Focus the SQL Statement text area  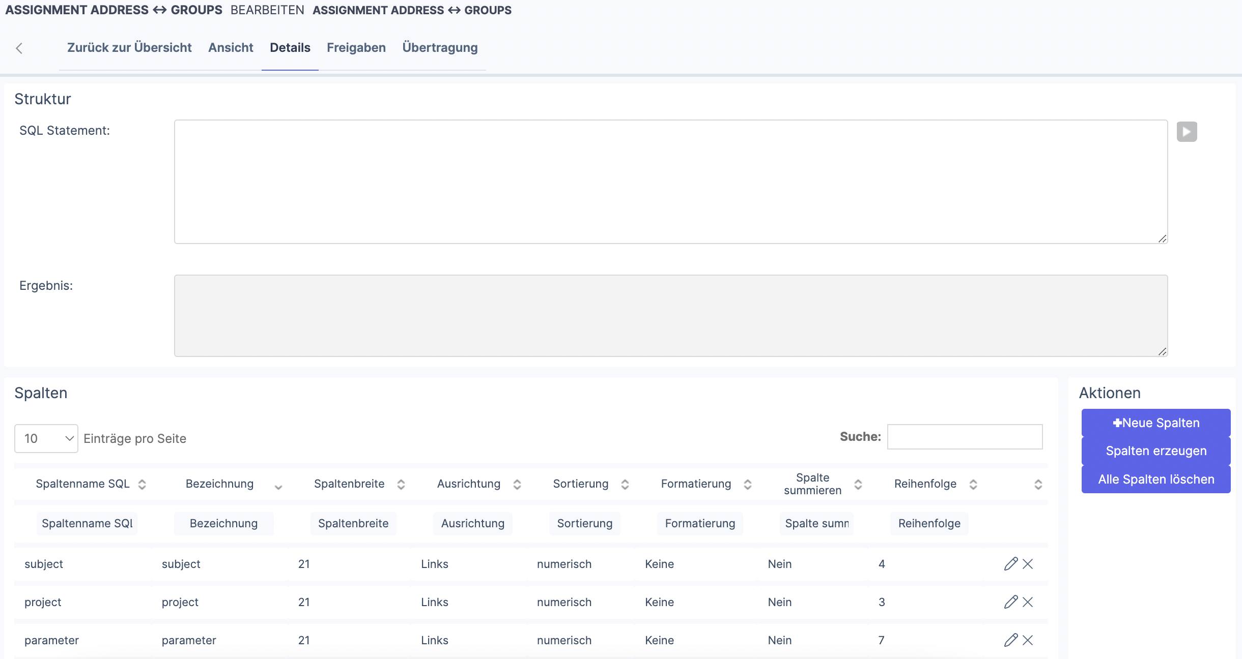tap(670, 182)
